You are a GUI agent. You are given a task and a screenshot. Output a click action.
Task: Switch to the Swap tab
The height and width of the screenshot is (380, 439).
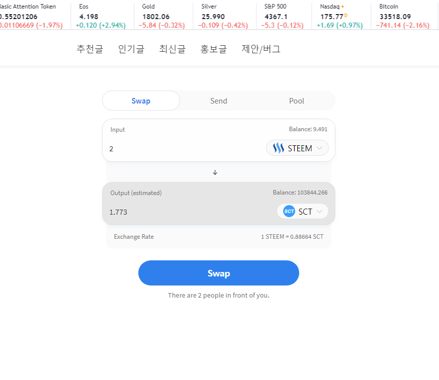coord(141,101)
